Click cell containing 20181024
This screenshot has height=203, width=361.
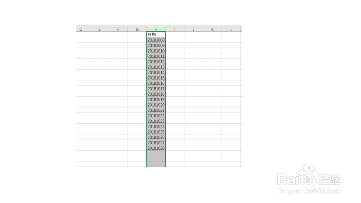point(156,127)
